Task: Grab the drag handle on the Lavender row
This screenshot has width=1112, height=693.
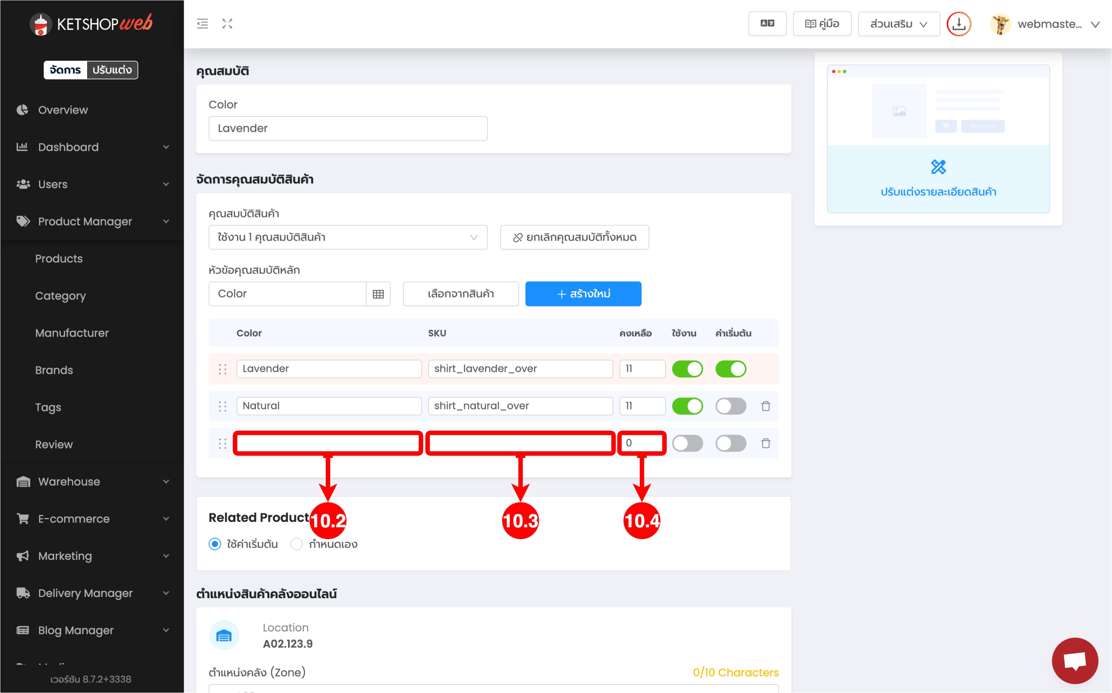Action: (223, 369)
